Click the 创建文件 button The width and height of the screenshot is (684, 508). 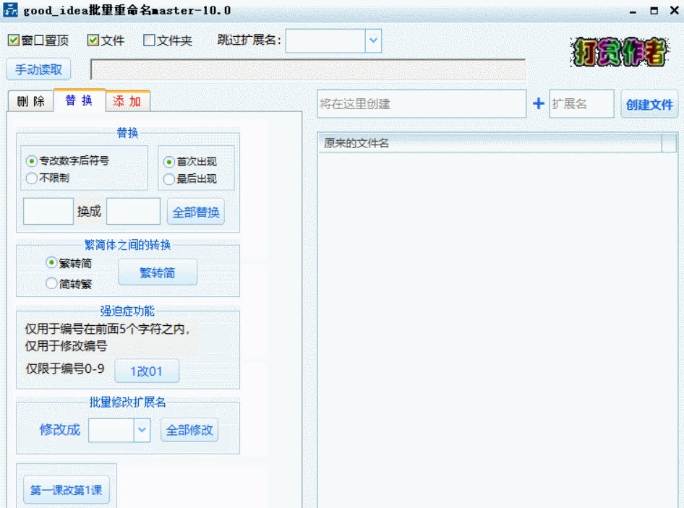[x=650, y=104]
